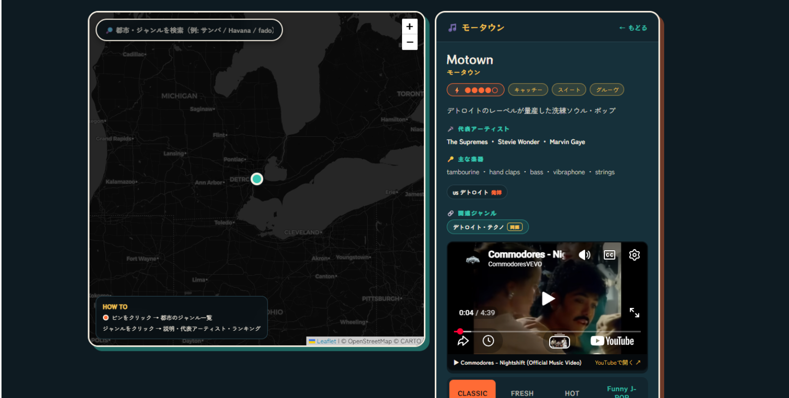
Task: Zoom out the map with minus button
Action: click(x=409, y=42)
